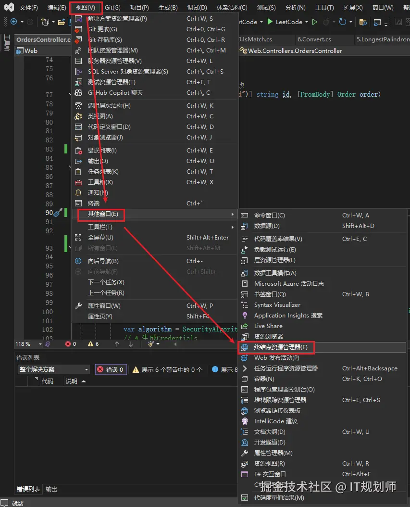Image resolution: width=410 pixels, height=507 pixels.
Task: Open the LeetCode start target dropdown
Action: click(x=306, y=22)
